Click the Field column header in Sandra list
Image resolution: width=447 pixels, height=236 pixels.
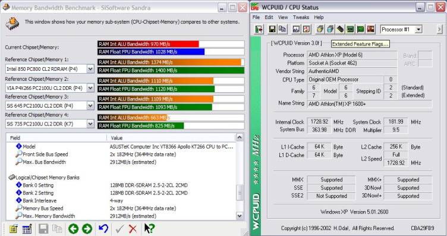coord(56,138)
